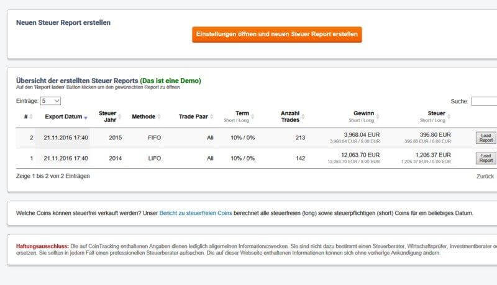Select the 2014 tax year cell

coord(116,158)
